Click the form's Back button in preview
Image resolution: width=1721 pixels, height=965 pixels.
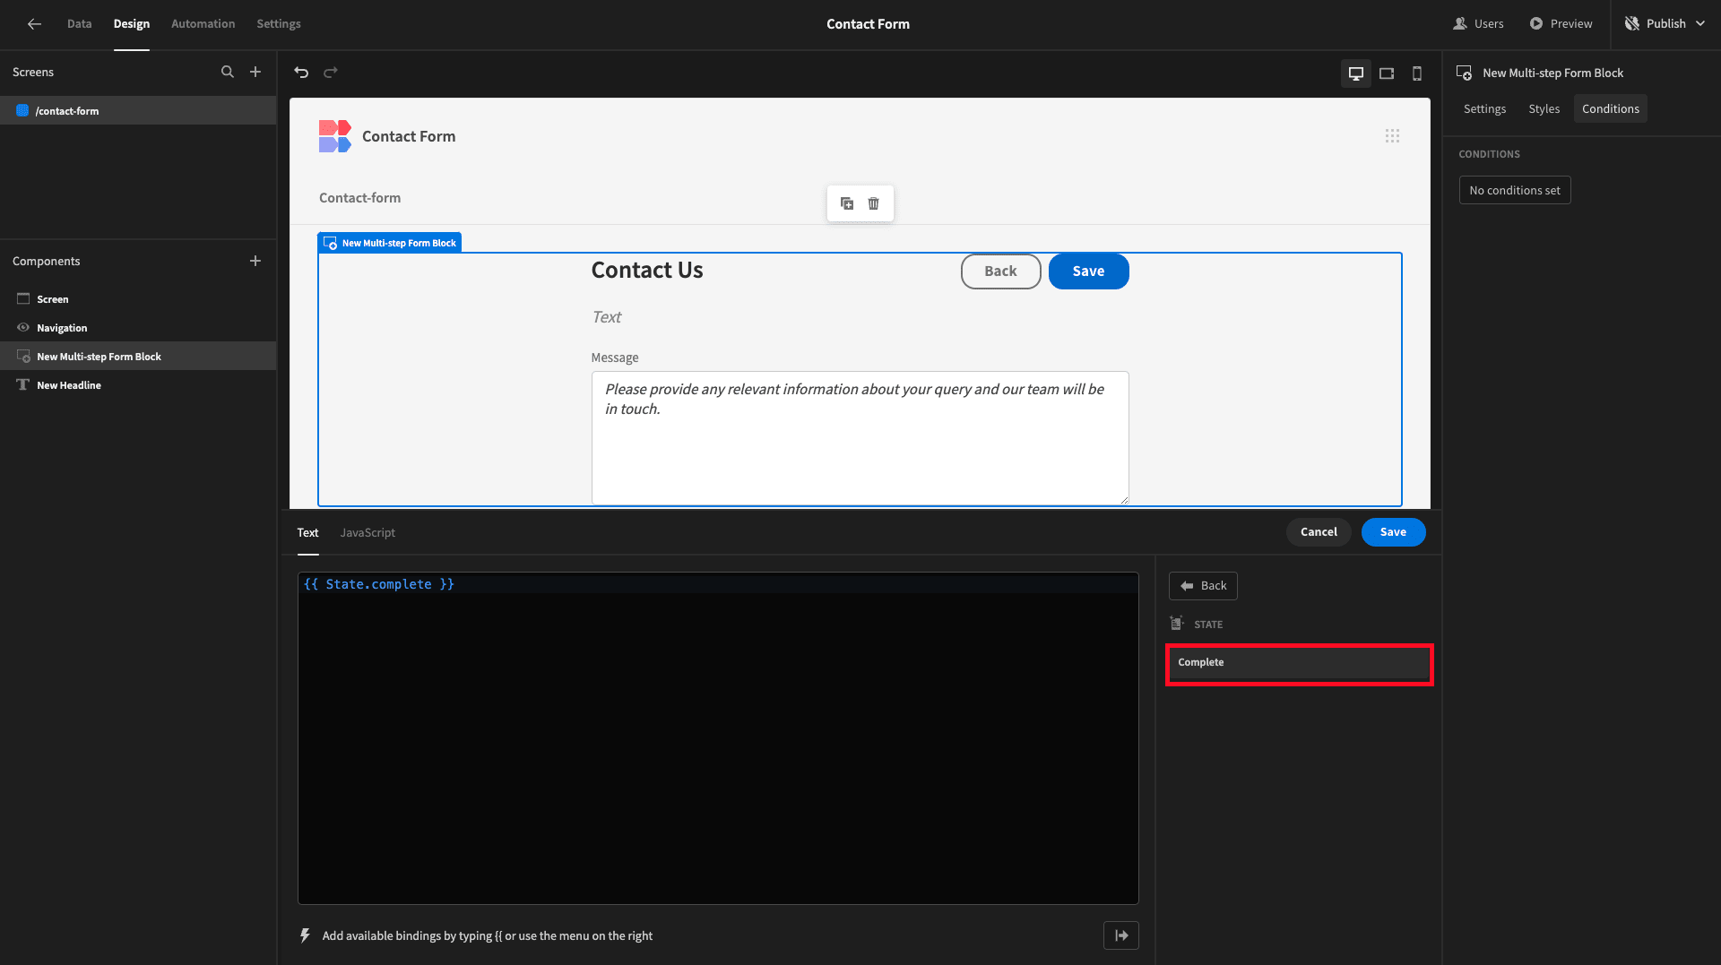1000,271
